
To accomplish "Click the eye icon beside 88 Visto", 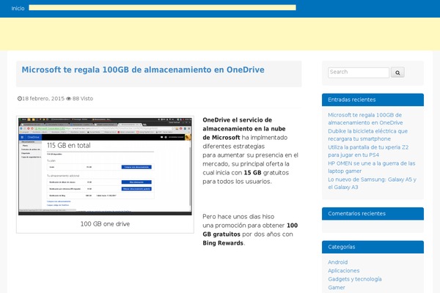I will click(x=68, y=98).
